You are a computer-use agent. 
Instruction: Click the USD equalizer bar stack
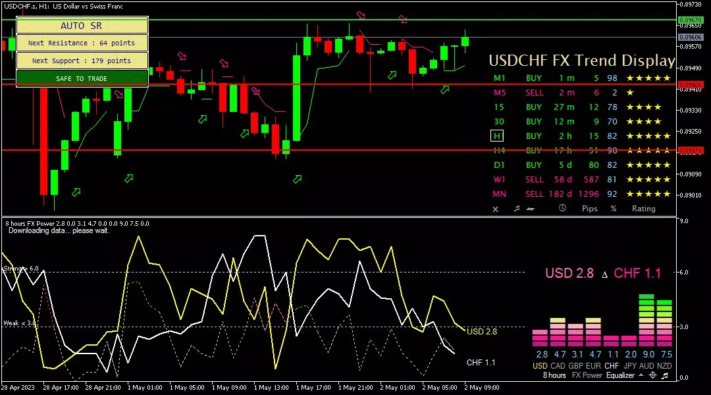click(540, 338)
